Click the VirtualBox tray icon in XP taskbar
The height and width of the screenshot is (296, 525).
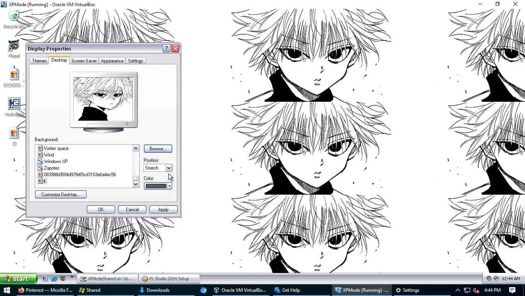[496, 279]
